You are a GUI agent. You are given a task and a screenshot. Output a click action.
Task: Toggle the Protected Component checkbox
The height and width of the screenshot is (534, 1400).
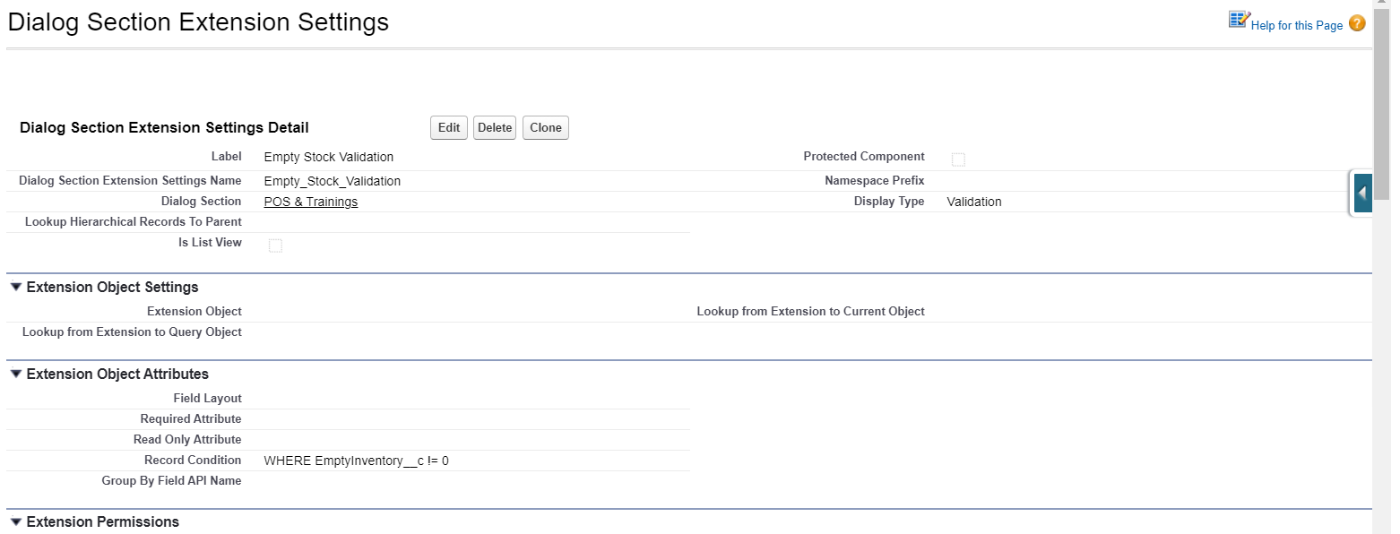coord(958,159)
